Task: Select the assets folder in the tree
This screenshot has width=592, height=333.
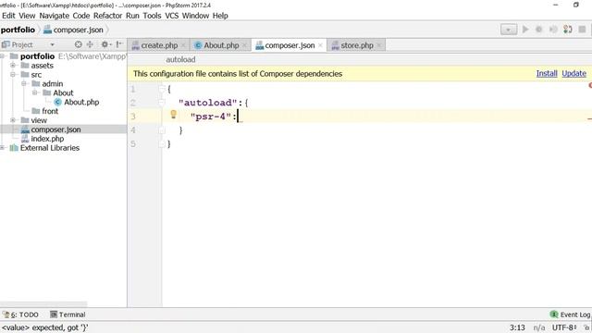Action: click(37, 66)
